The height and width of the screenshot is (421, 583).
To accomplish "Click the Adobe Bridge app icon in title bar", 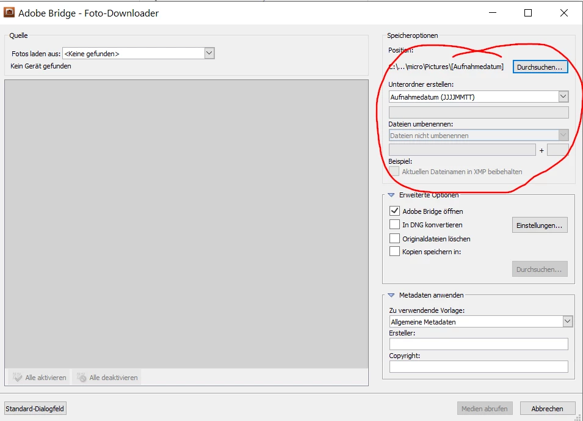I will 9,13.
